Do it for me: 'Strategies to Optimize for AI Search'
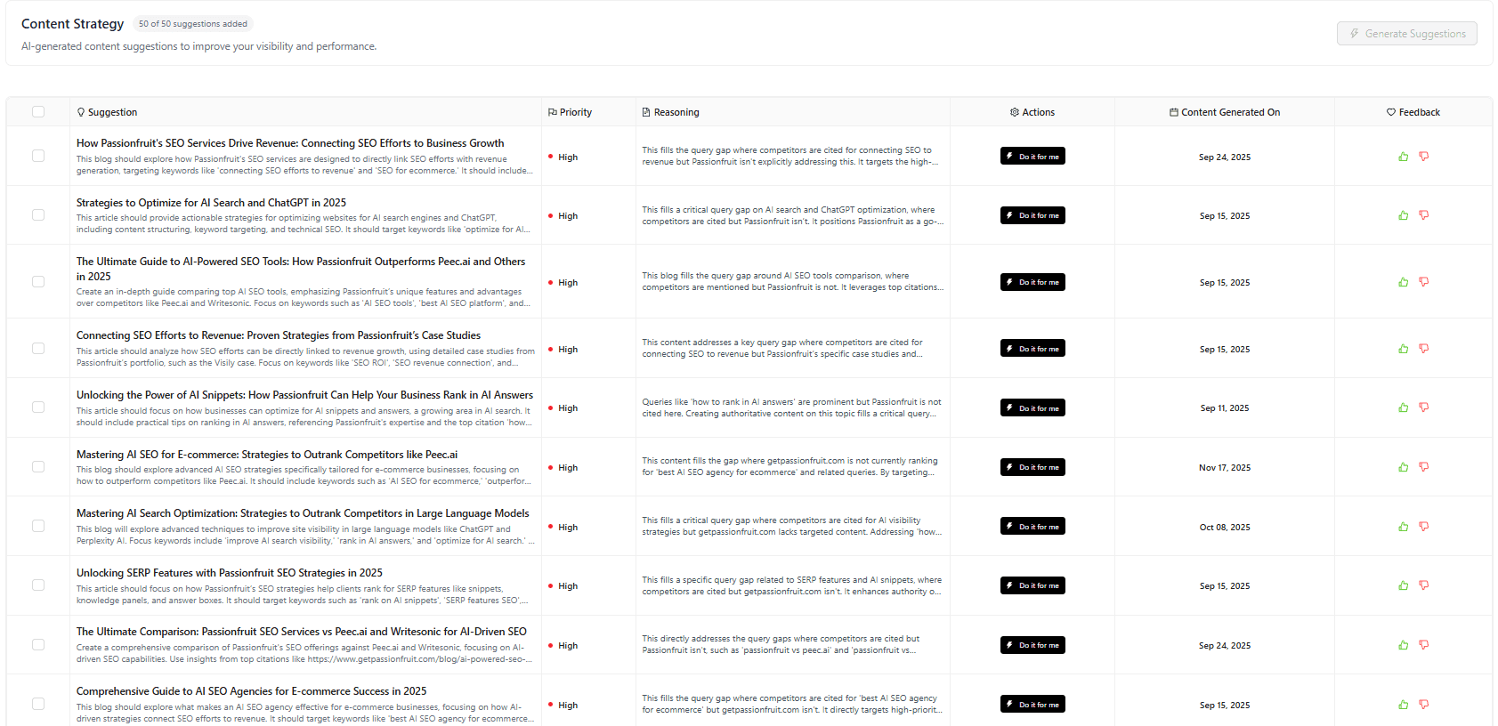The height and width of the screenshot is (726, 1498). [1032, 215]
